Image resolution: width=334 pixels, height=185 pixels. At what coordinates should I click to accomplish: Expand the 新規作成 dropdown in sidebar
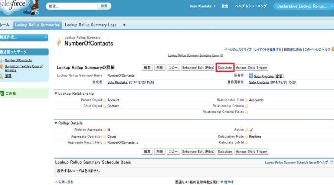(24, 37)
